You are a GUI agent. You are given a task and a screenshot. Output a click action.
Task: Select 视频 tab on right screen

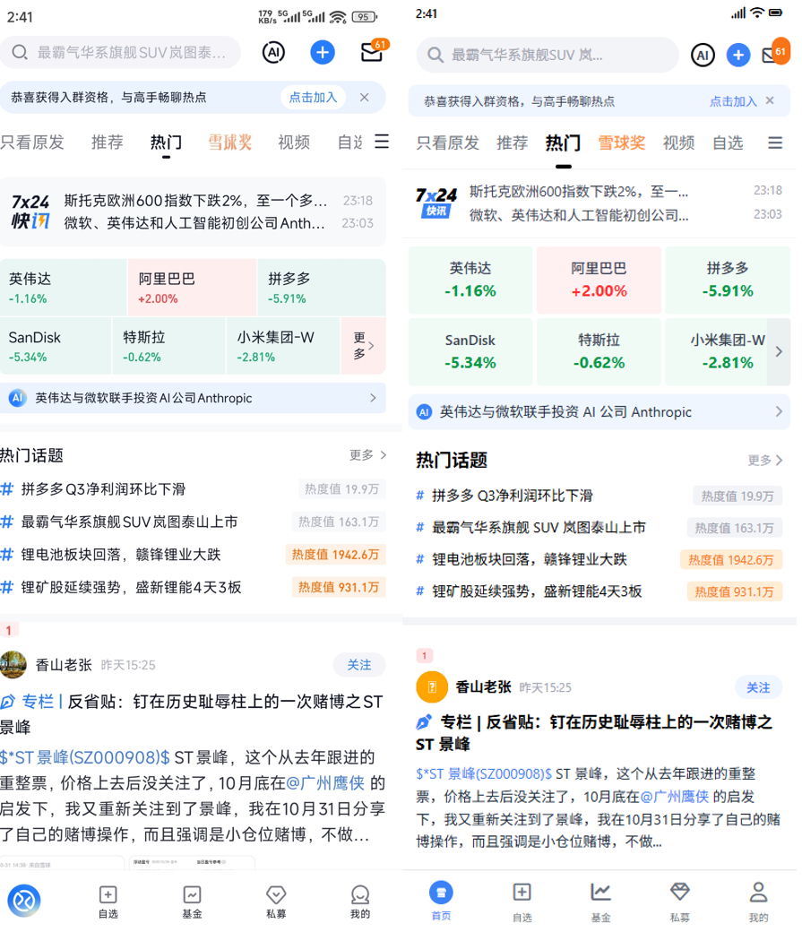tap(678, 142)
